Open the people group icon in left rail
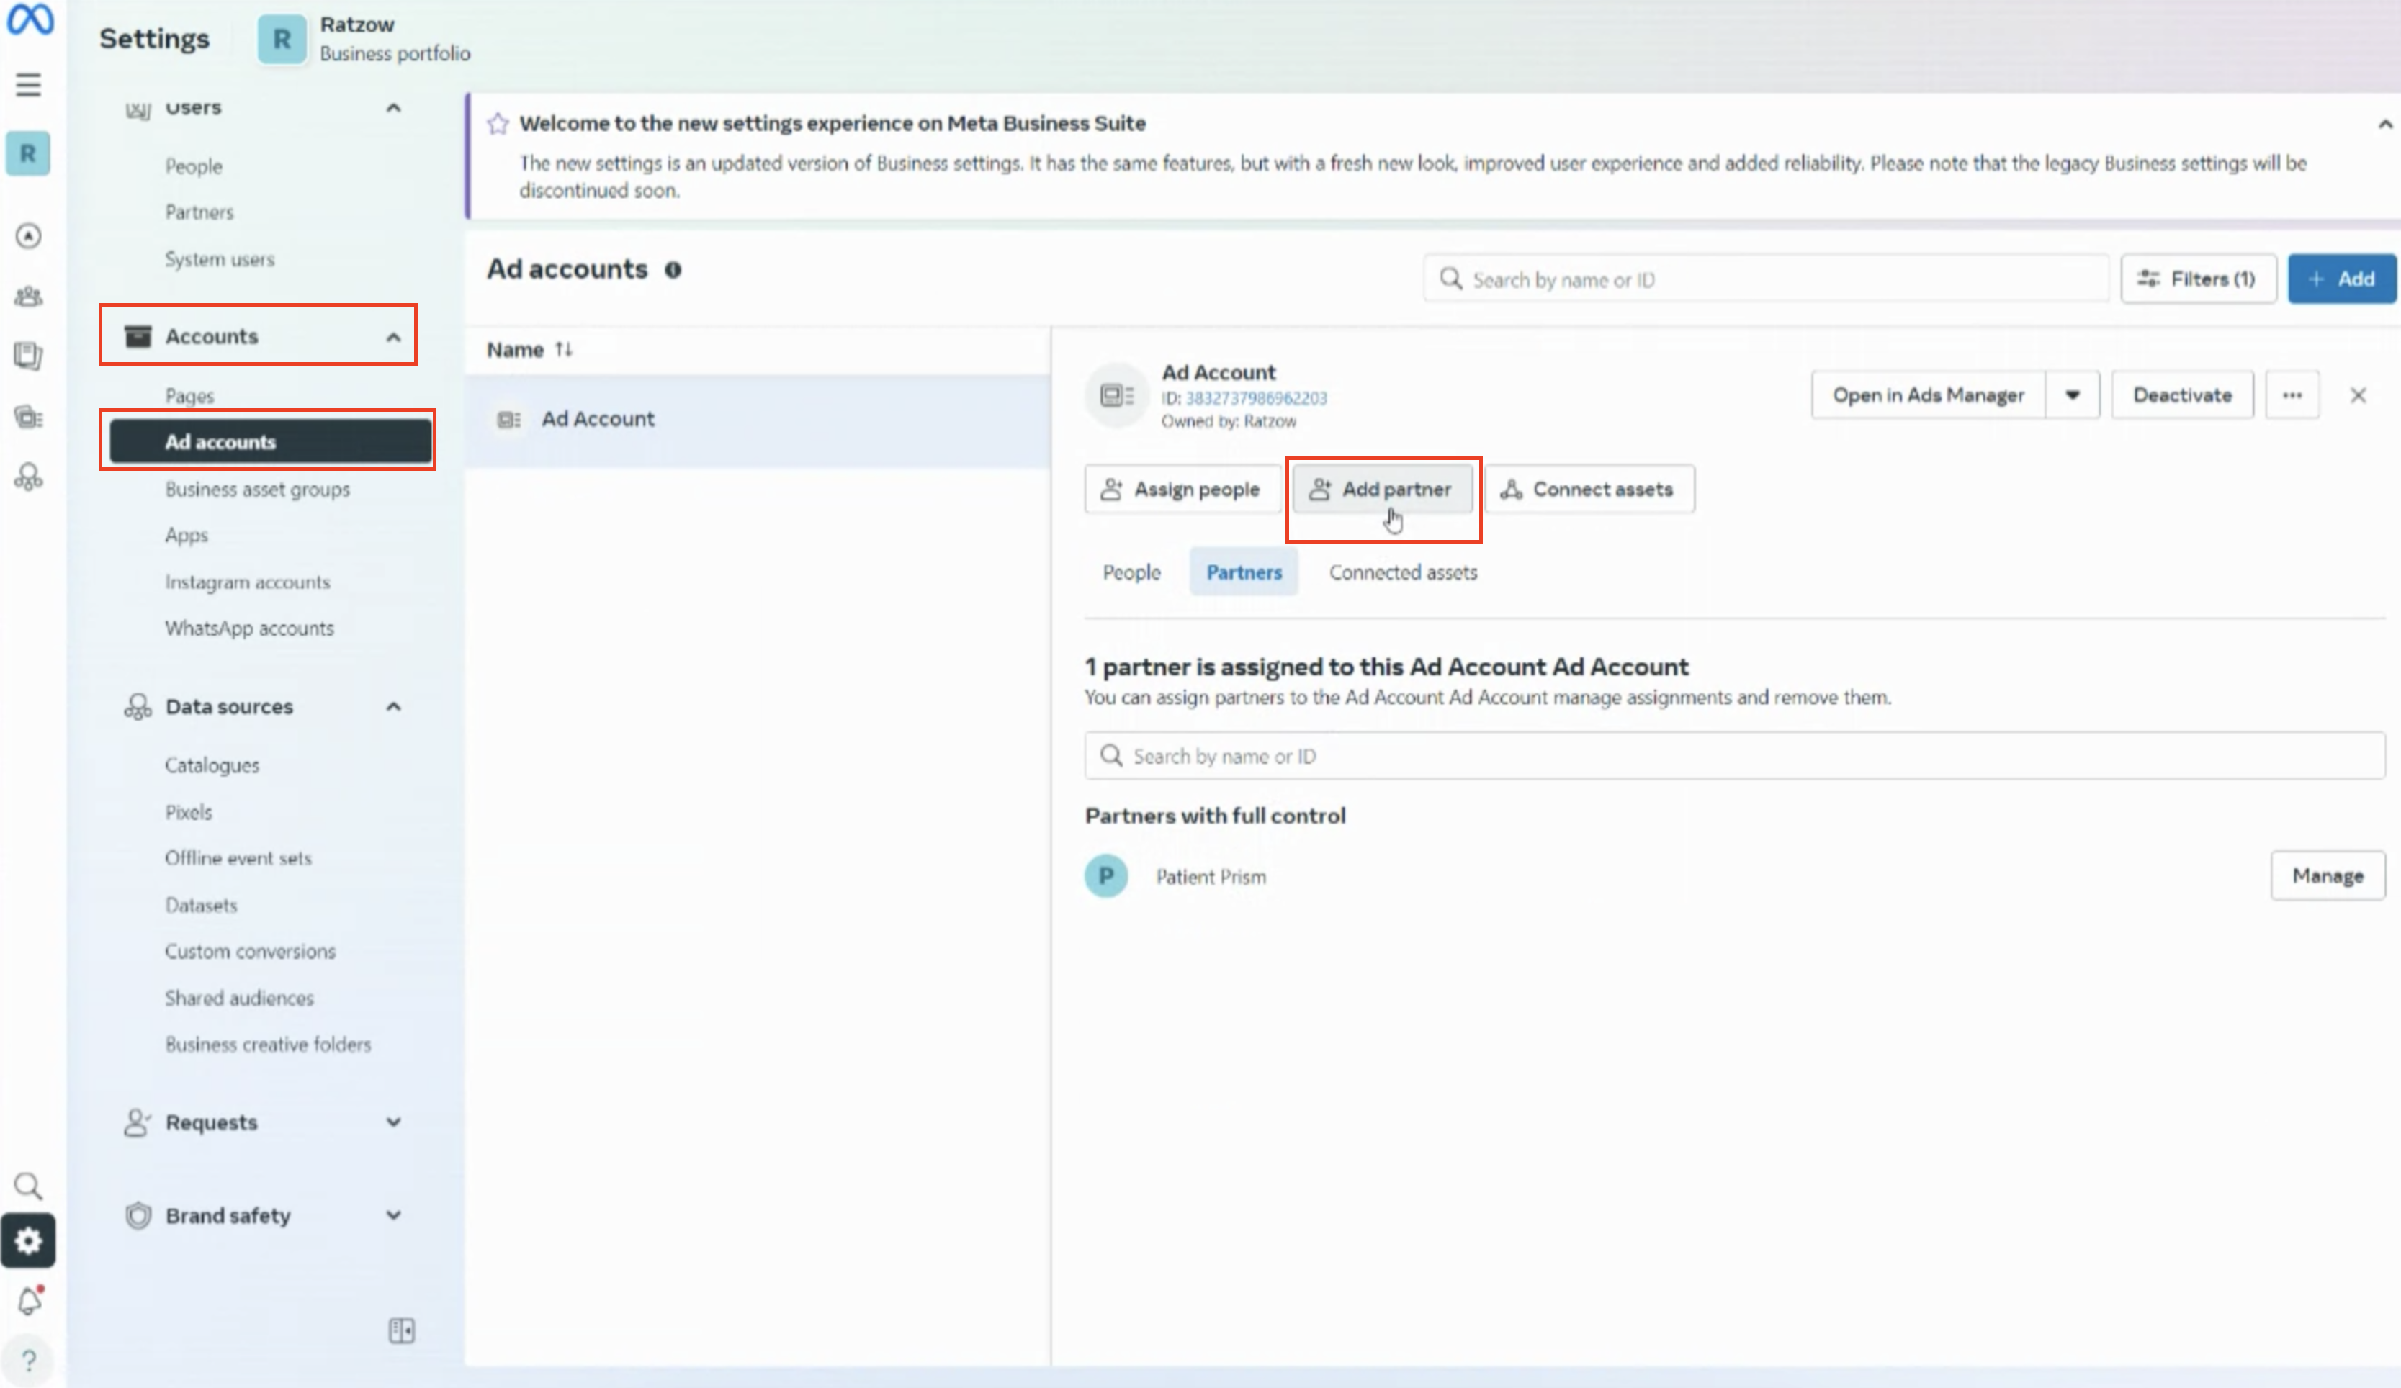2401x1388 pixels. (x=29, y=297)
